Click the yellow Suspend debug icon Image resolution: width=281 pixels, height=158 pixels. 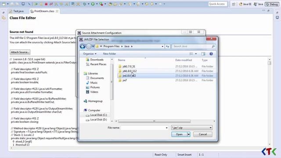click(41, 4)
